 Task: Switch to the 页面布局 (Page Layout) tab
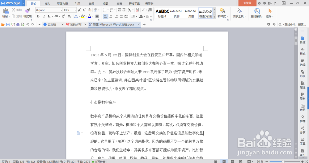click(x=62, y=3)
